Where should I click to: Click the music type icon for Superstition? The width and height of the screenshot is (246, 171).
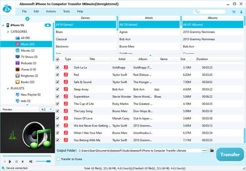(66, 96)
